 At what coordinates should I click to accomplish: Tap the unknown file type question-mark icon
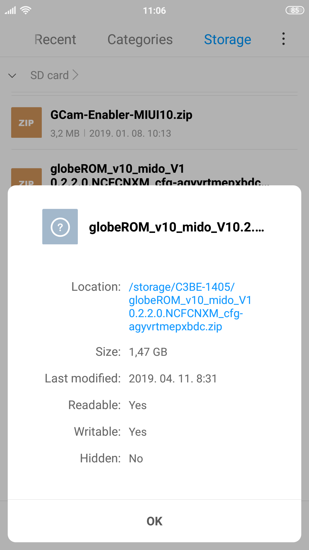(x=60, y=227)
